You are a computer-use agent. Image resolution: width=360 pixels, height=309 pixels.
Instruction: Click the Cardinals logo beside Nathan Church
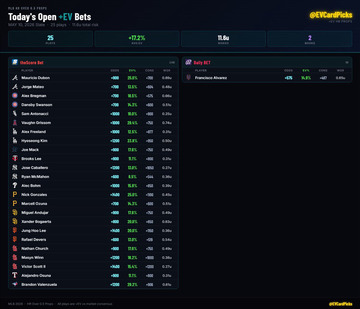15,248
